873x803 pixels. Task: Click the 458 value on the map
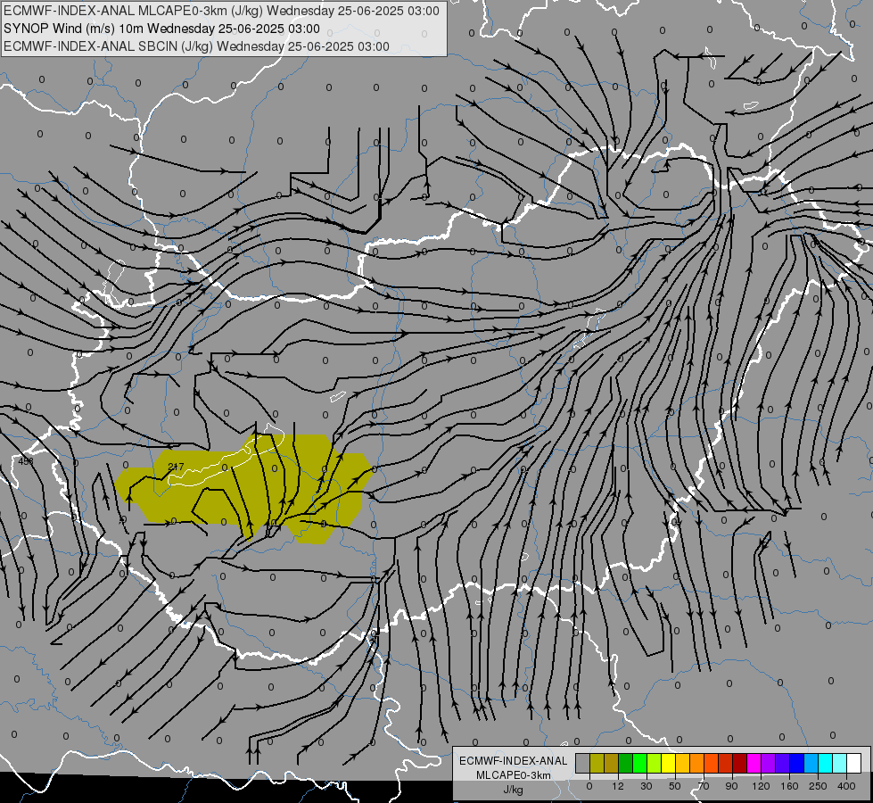pyautogui.click(x=26, y=461)
